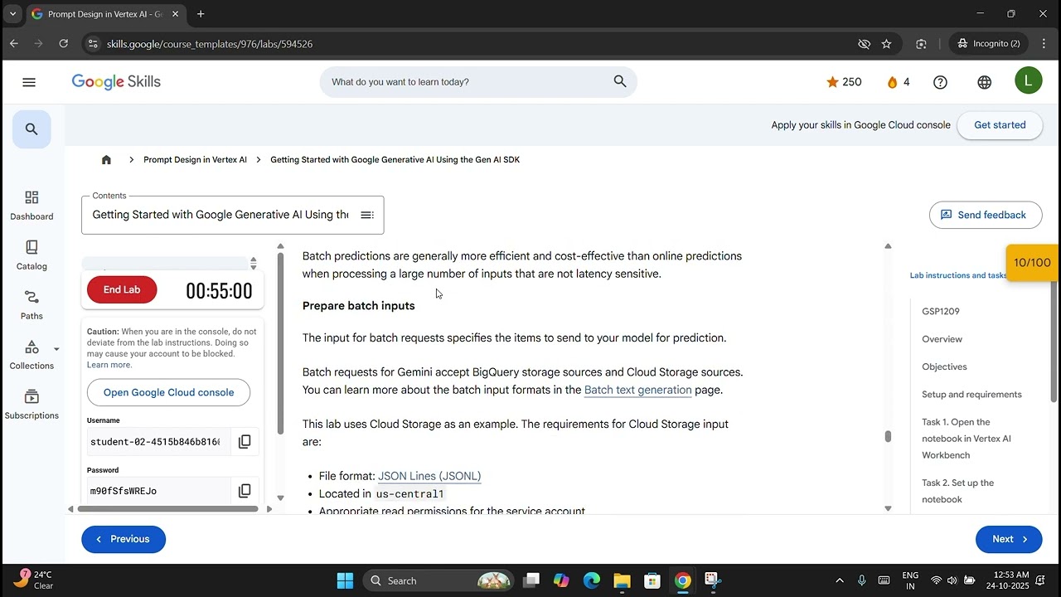The width and height of the screenshot is (1061, 597).
Task: Click the End Lab button
Action: pyautogui.click(x=122, y=290)
